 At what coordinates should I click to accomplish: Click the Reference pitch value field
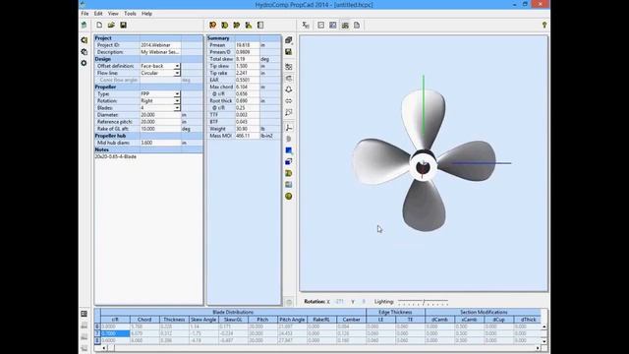coord(160,122)
